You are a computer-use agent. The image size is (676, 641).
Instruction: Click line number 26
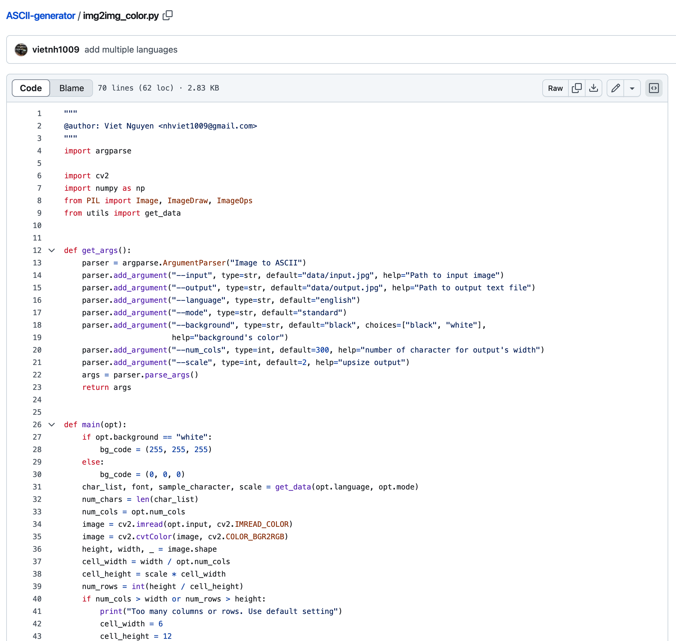coord(37,425)
